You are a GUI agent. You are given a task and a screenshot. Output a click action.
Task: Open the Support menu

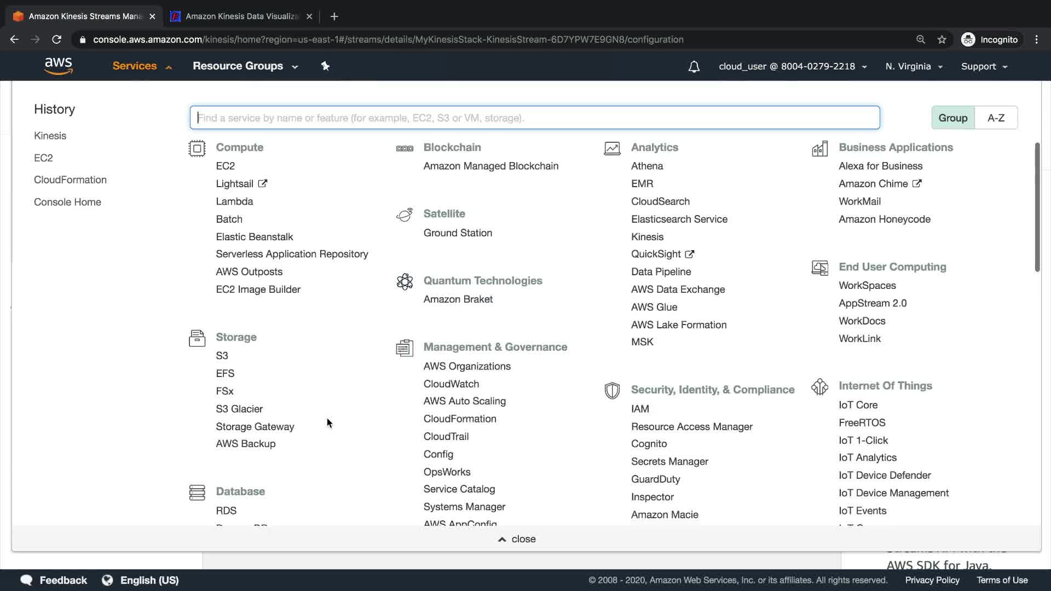[984, 67]
